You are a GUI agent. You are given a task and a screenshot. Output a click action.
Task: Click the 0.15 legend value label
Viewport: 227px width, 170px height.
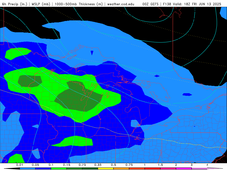[x=67, y=165]
